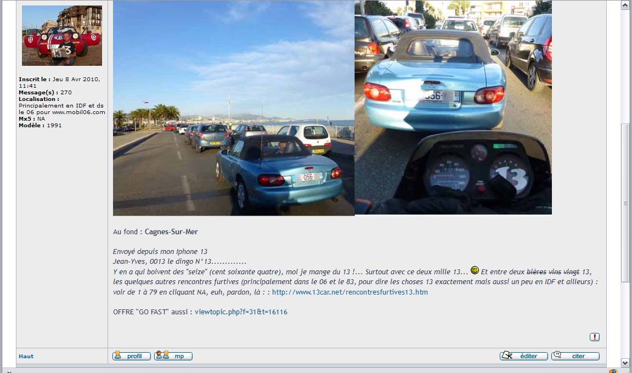This screenshot has width=632, height=373.
Task: Click the struck-through 'bières vins vingt' text
Action: 553,272
